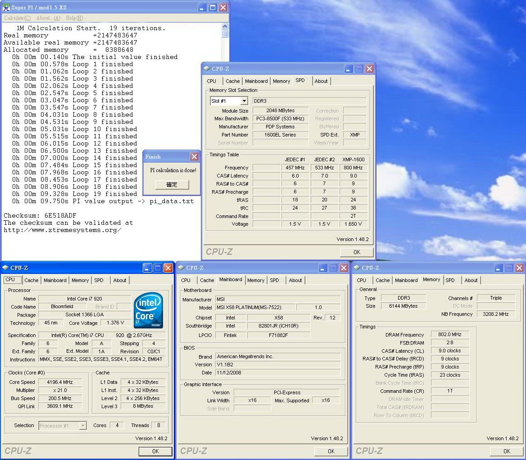526x460 pixels.
Task: Click the CPU-Z CPU window title icon
Action: [5, 268]
